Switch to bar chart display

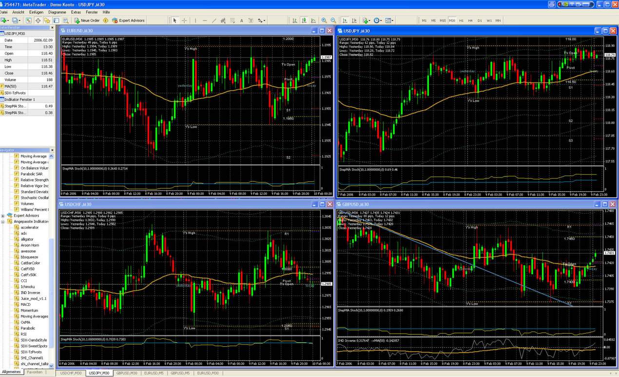tap(294, 20)
